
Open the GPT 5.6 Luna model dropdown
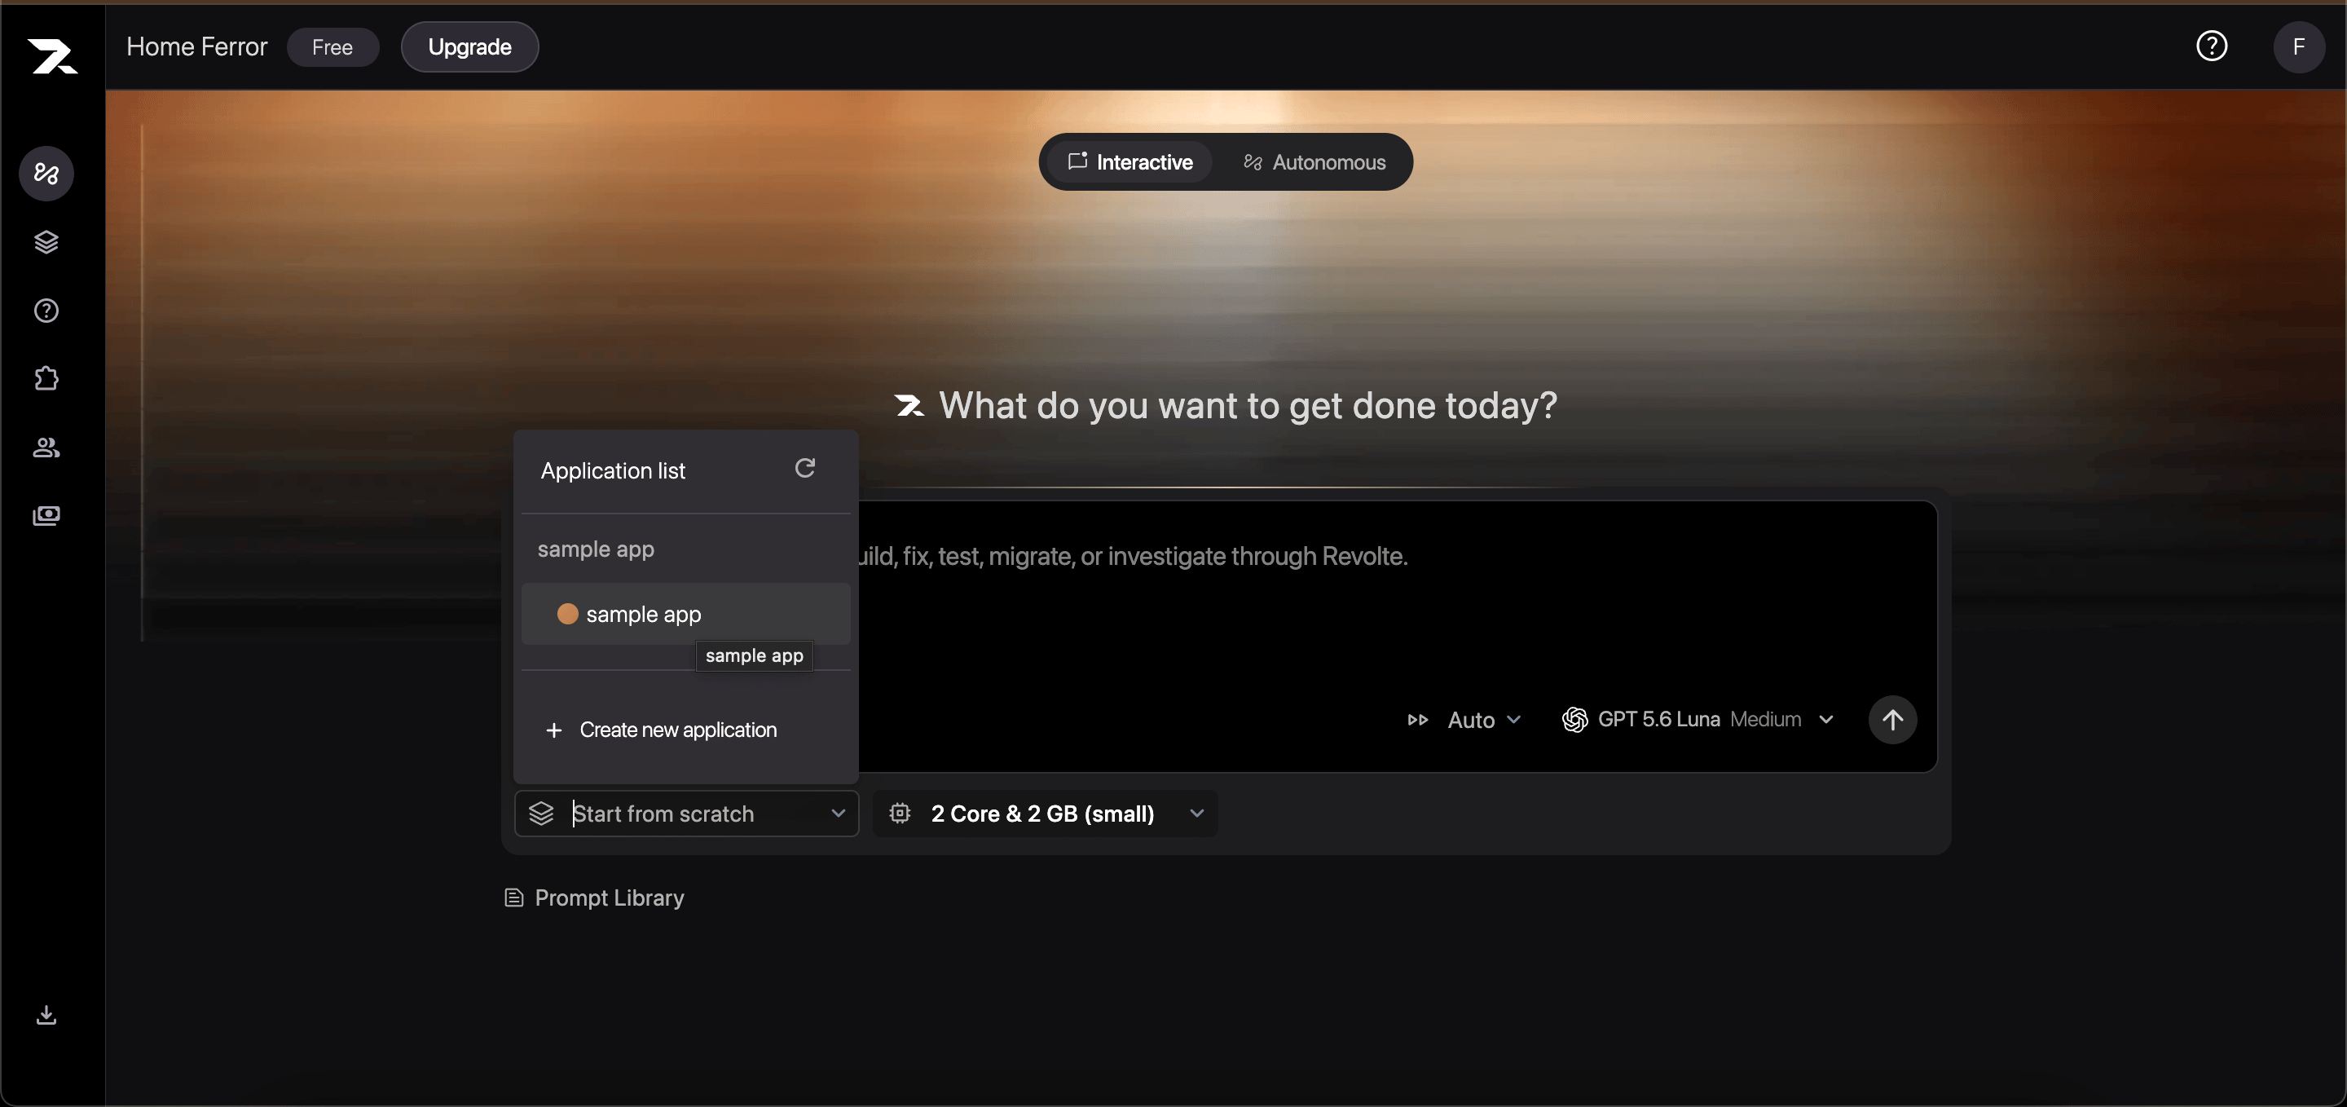click(1698, 720)
